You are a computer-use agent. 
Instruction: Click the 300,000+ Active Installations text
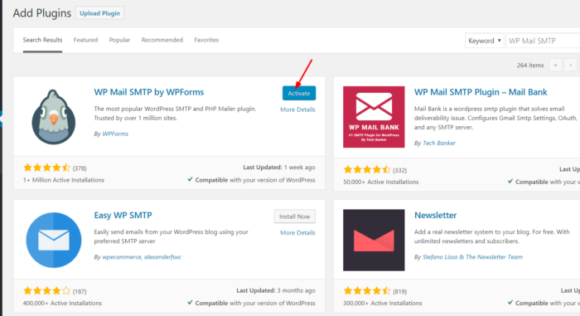click(x=383, y=303)
